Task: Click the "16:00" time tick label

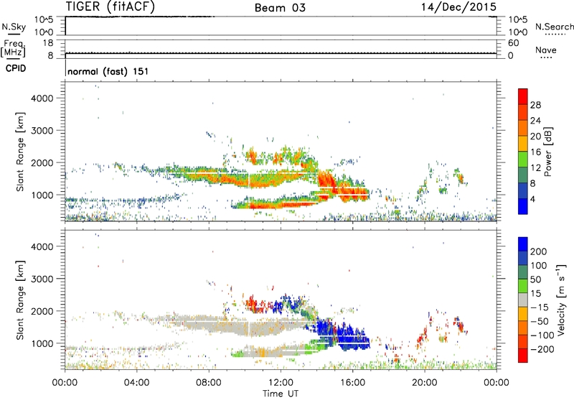Action: pyautogui.click(x=352, y=383)
